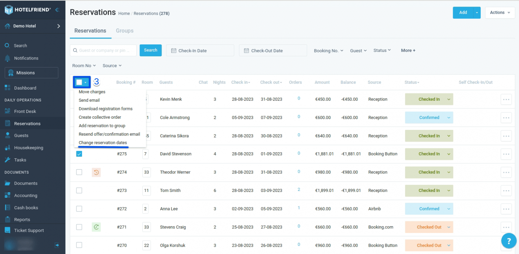The width and height of the screenshot is (519, 254).
Task: Select Resend offer/confirmation email
Action: [109, 134]
